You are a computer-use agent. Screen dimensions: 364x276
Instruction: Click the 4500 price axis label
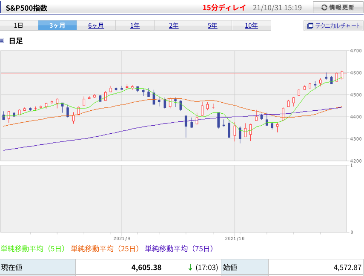356,95
